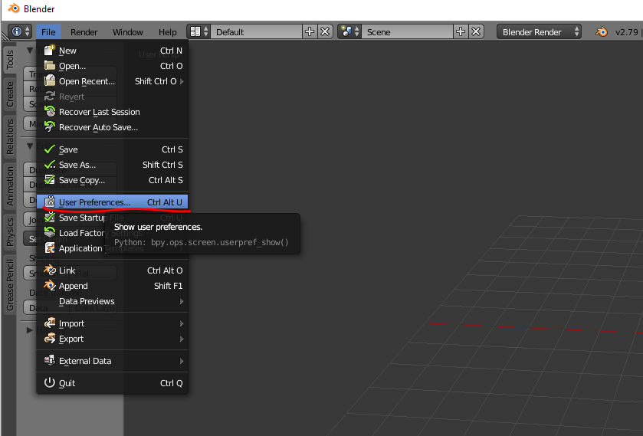Viewport: 643px width, 436px height.
Task: Click the Save Copy icon
Action: (50, 179)
